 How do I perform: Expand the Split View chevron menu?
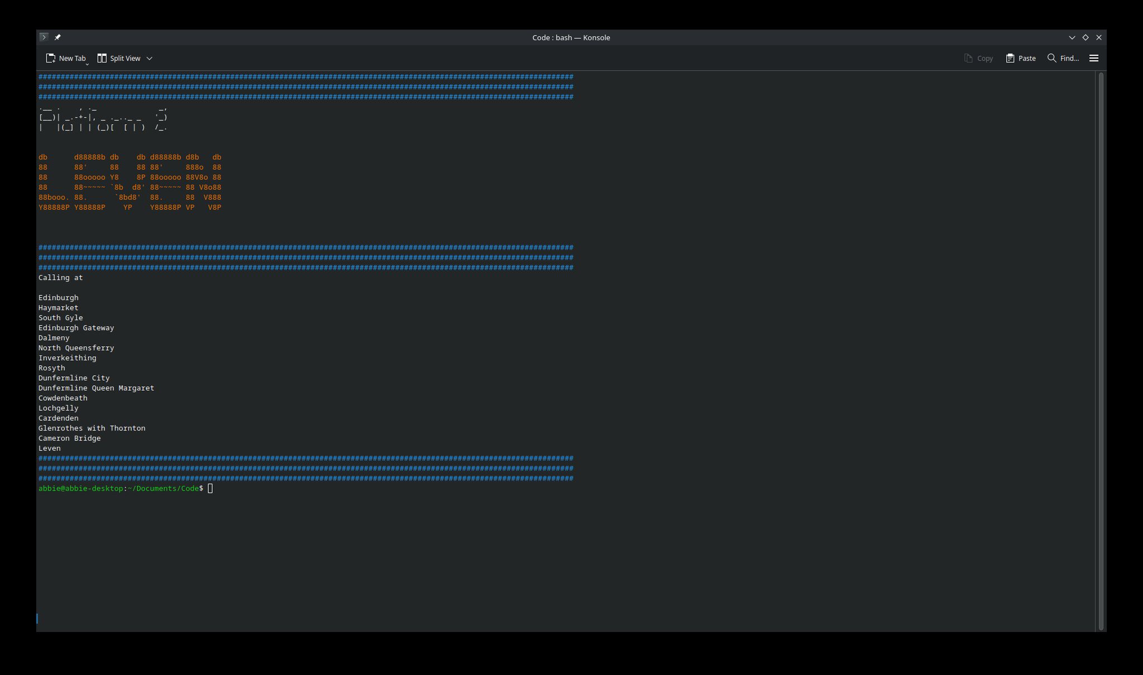pyautogui.click(x=150, y=58)
